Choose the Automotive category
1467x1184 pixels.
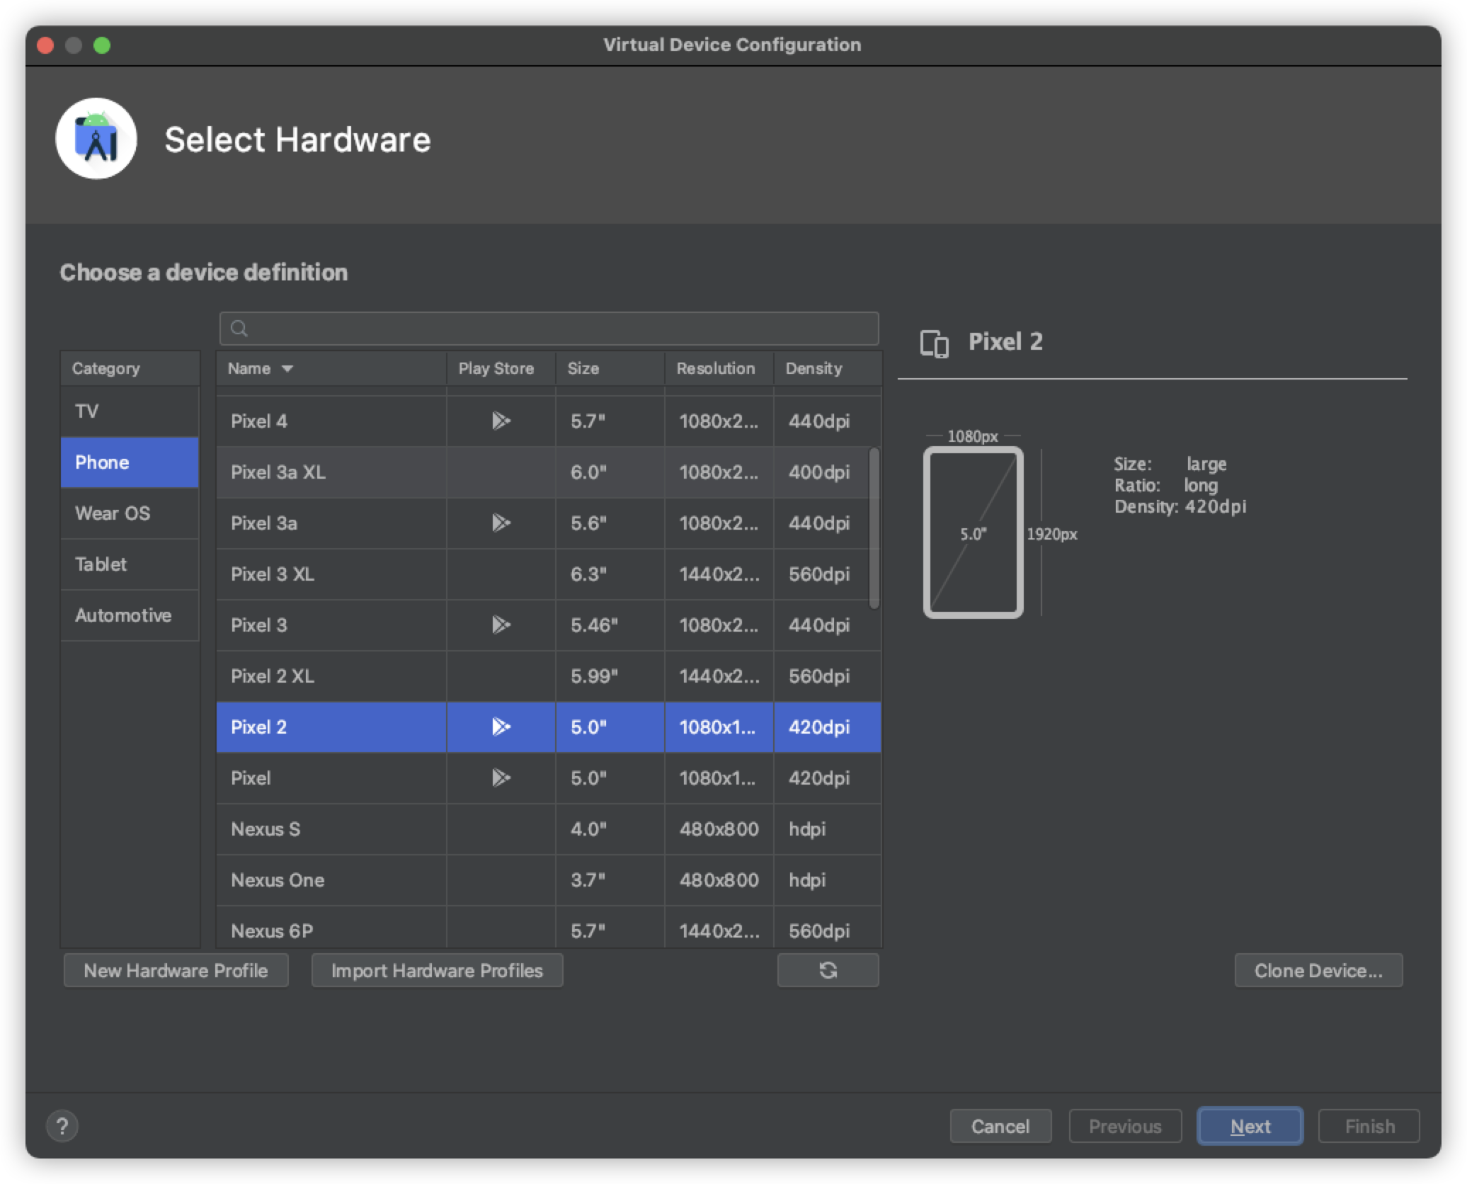pos(123,615)
